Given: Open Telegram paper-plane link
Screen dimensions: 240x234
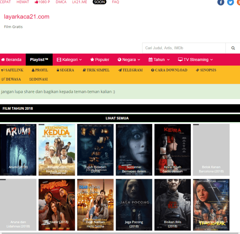Looking at the screenshot, I should [x=130, y=70].
